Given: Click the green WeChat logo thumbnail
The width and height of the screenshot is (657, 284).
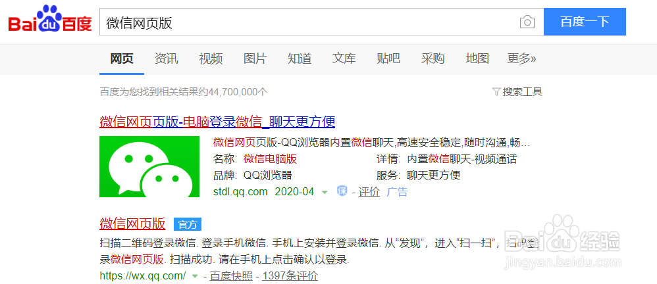Looking at the screenshot, I should click(x=149, y=166).
